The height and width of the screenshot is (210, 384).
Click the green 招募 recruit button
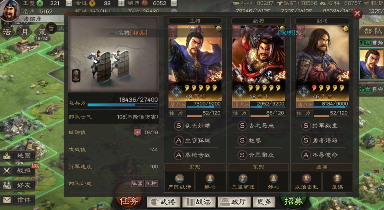pos(294,201)
